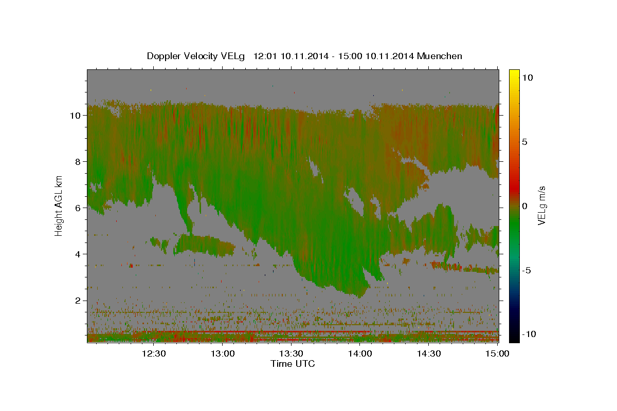Click the "VELg m/s" colorbar label
The width and height of the screenshot is (617, 411).
click(x=542, y=204)
